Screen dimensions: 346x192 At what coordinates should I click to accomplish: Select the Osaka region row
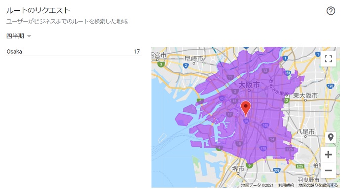click(x=74, y=52)
